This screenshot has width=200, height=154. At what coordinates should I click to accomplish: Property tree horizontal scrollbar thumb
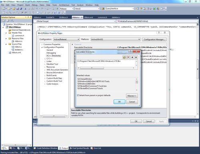(54, 116)
